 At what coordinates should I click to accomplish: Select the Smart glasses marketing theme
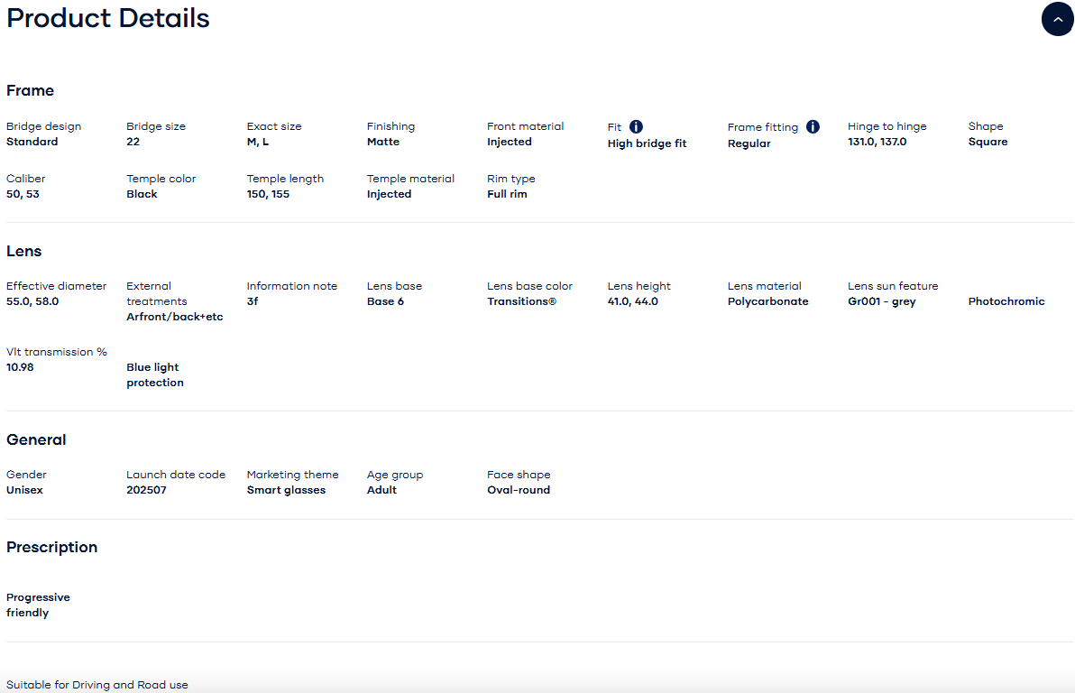286,490
